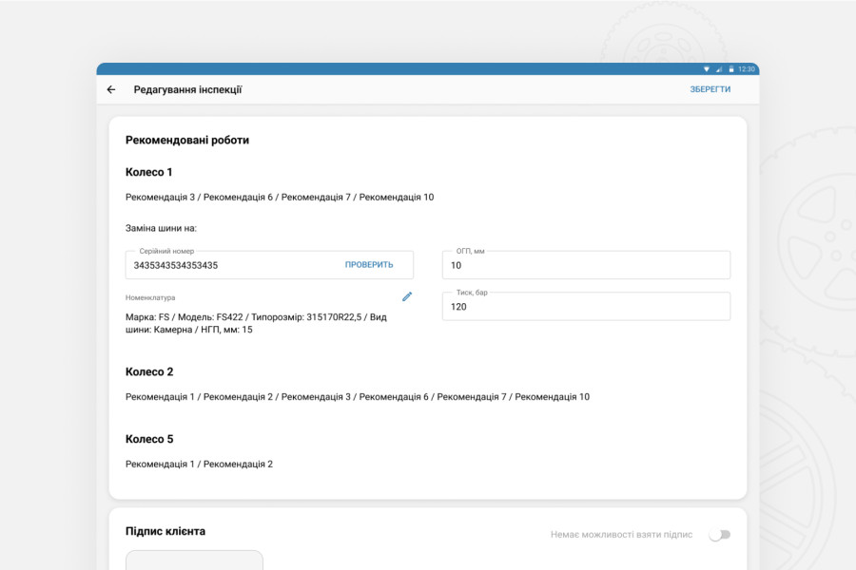Viewport: 856px width, 570px height.
Task: Select the Колесо 2 heading
Action: [149, 371]
